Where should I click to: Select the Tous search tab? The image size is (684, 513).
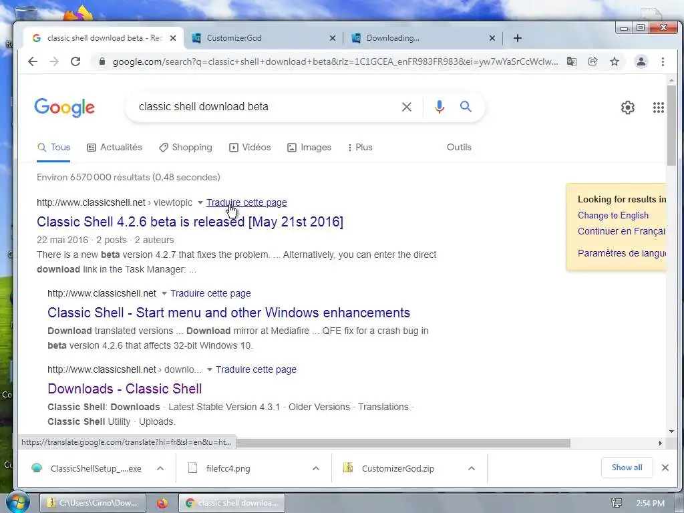[53, 148]
